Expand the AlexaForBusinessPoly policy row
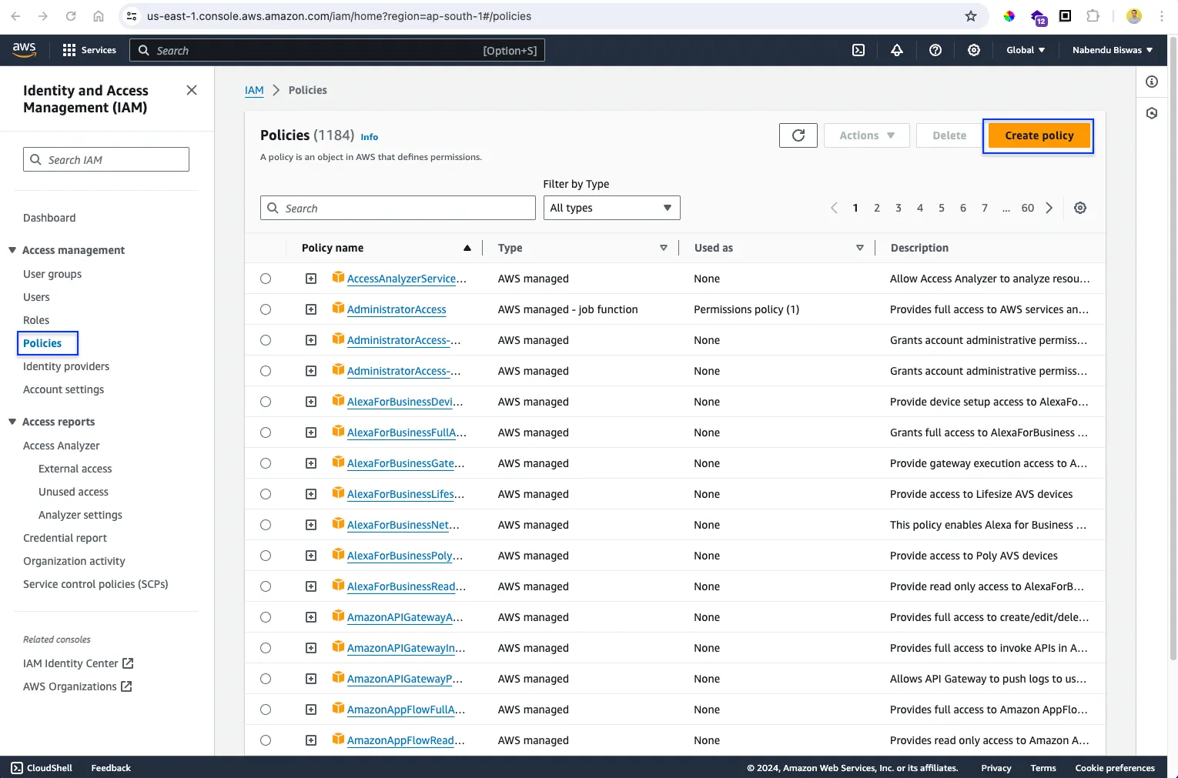1178x778 pixels. pos(311,556)
